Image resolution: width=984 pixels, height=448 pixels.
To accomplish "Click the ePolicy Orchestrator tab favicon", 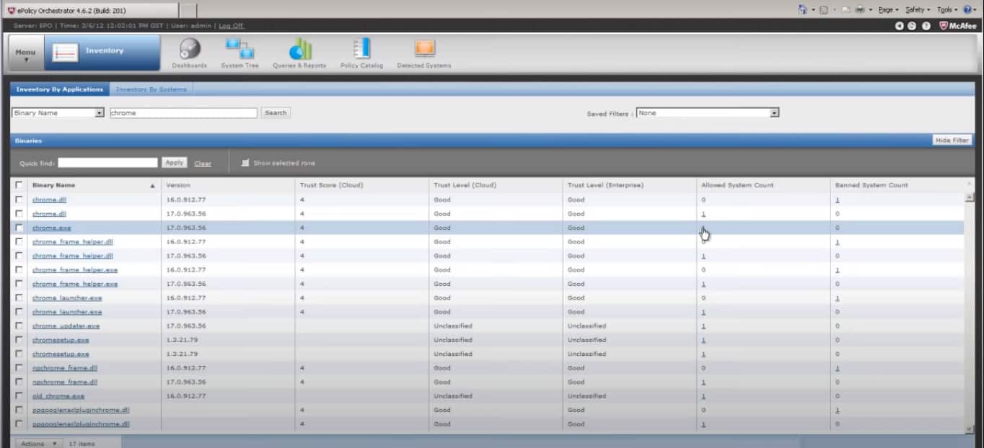I will point(10,10).
